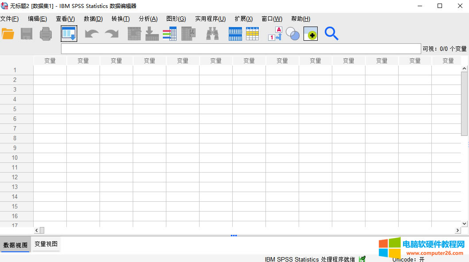The width and height of the screenshot is (469, 262).
Task: Open the 分析(A) menu
Action: 148,19
